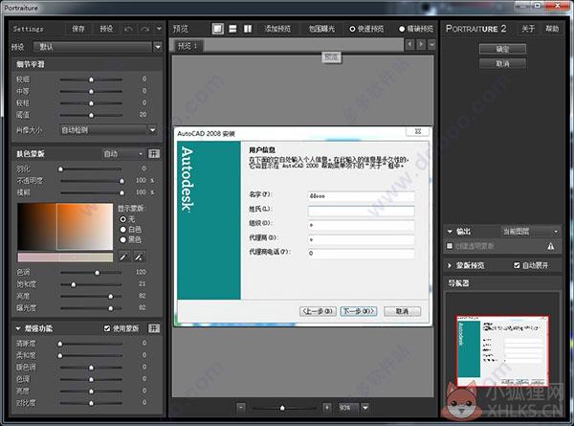
Task: Click 预设 in the Settings bar
Action: (106, 29)
